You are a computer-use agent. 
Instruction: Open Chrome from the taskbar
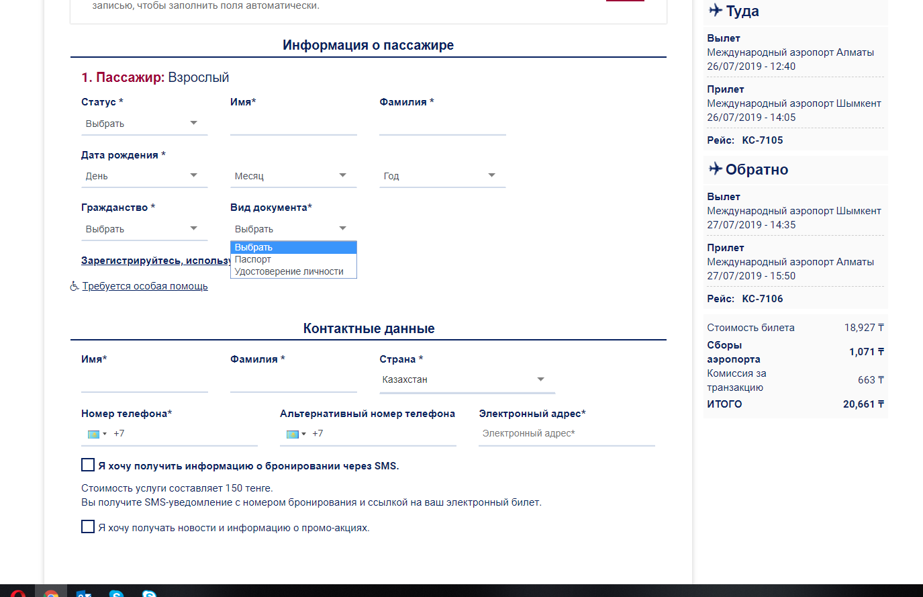[51, 594]
